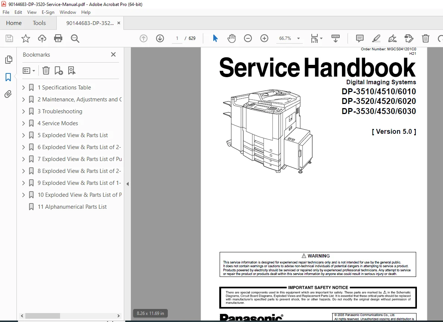This screenshot has width=443, height=322.
Task: Expand 2 Maintenance, Adjustments bookmark
Action: click(24, 100)
